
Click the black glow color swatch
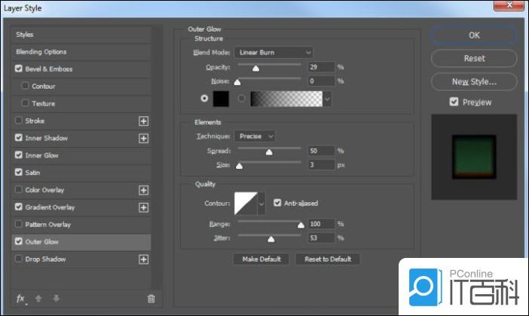click(221, 99)
